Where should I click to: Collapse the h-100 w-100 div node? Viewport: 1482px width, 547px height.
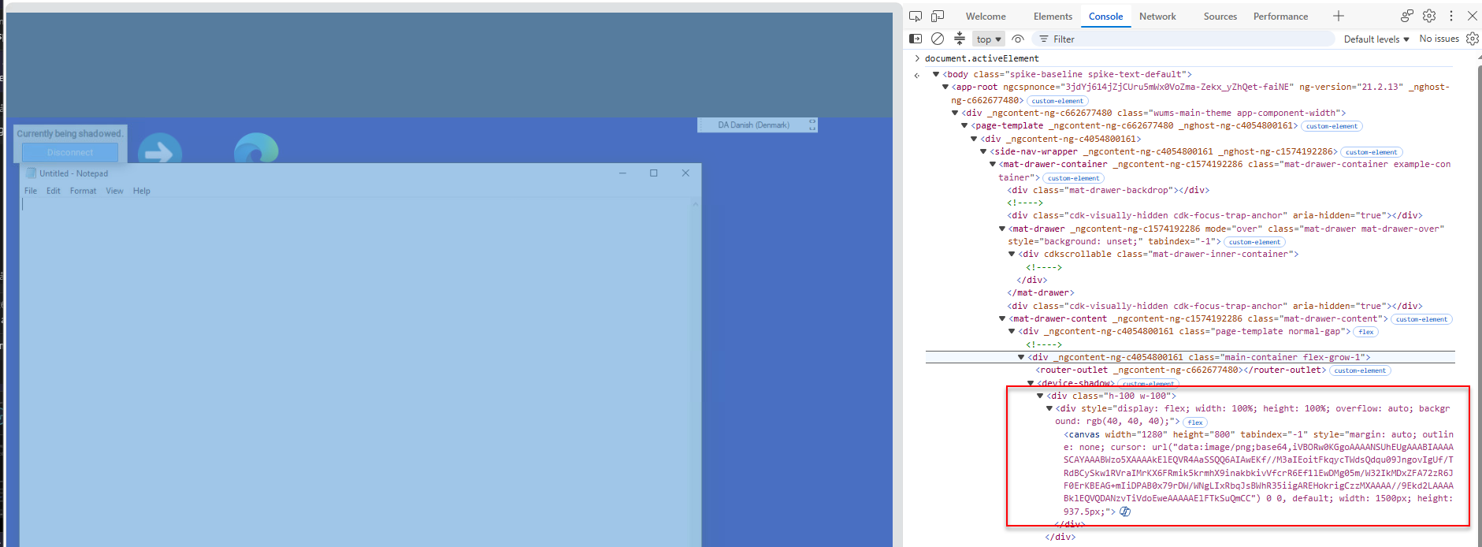click(x=1040, y=396)
